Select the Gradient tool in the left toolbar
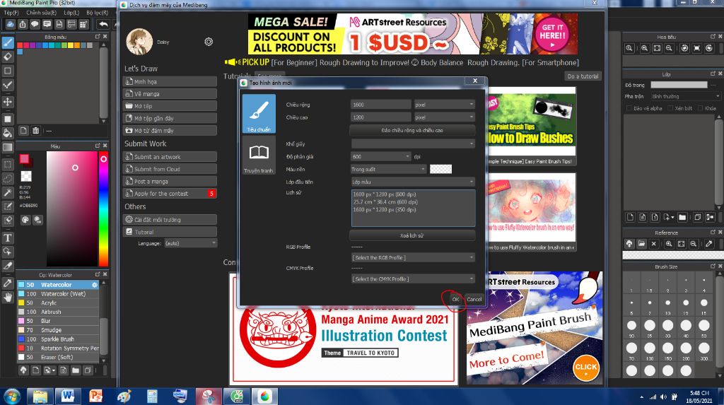This screenshot has height=405, width=724. [x=8, y=147]
